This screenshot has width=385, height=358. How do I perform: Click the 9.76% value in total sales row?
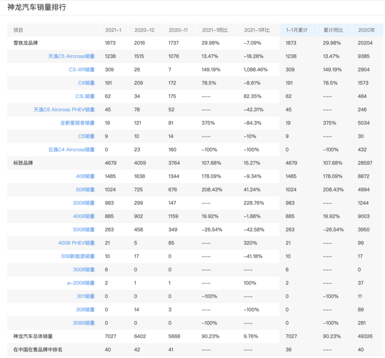[251, 336]
